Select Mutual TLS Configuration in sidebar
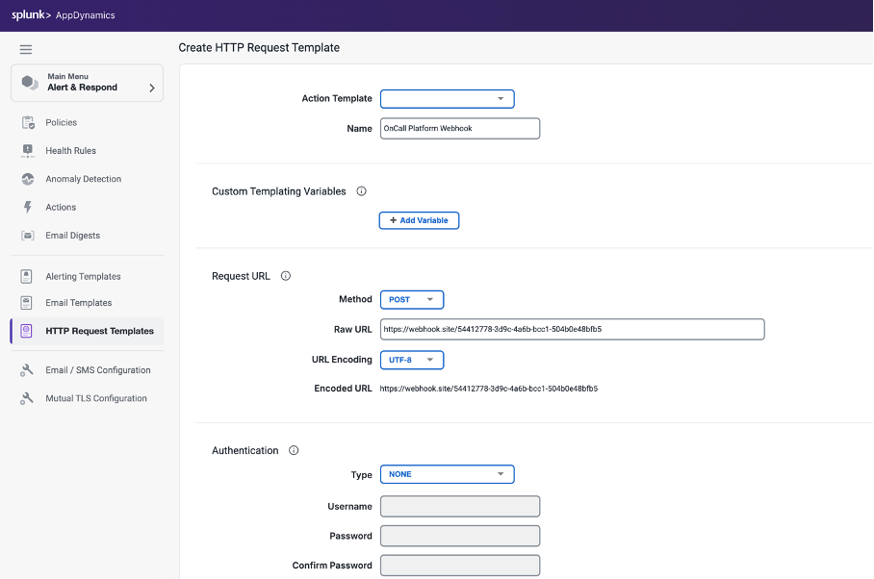This screenshot has width=874, height=579. [x=96, y=398]
